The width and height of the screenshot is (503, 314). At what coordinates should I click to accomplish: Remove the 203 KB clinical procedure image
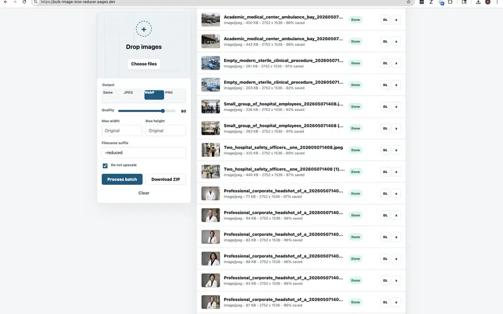396,85
